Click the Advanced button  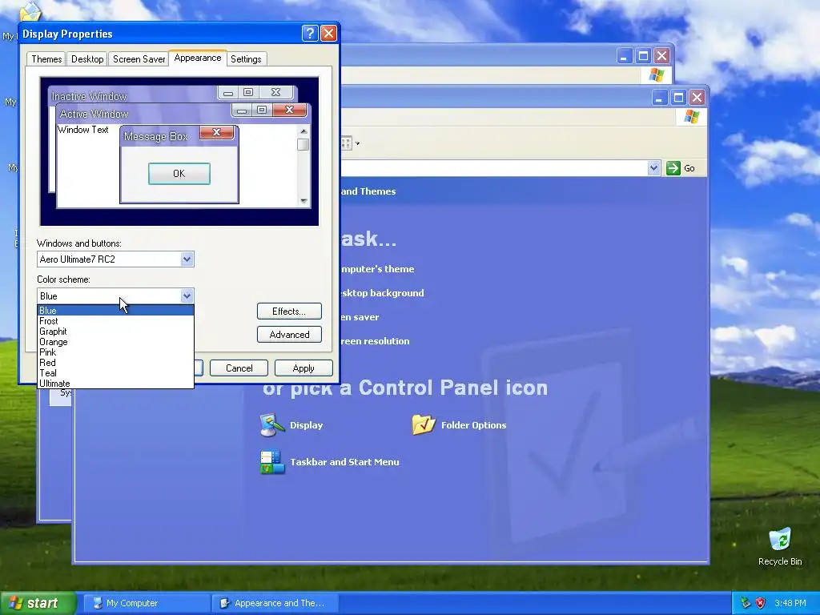click(x=289, y=335)
